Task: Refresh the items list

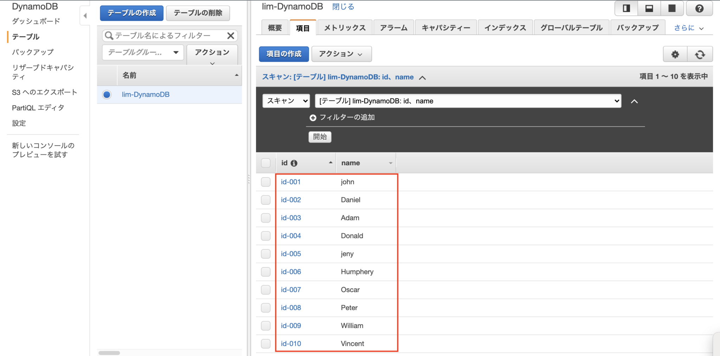Action: [x=701, y=54]
